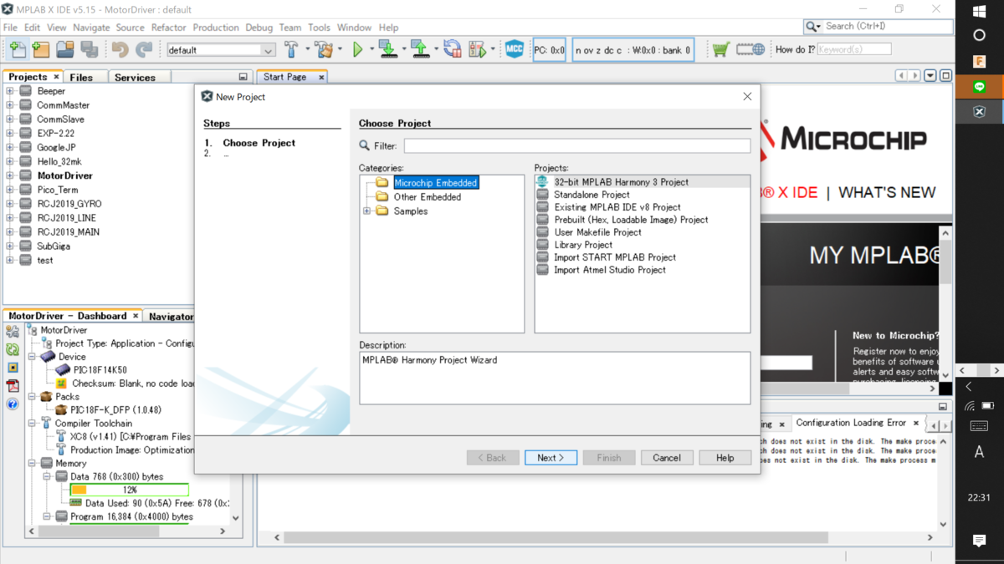The image size is (1004, 564).
Task: Select Existing MPLAB IDE v8 Project
Action: pos(617,207)
